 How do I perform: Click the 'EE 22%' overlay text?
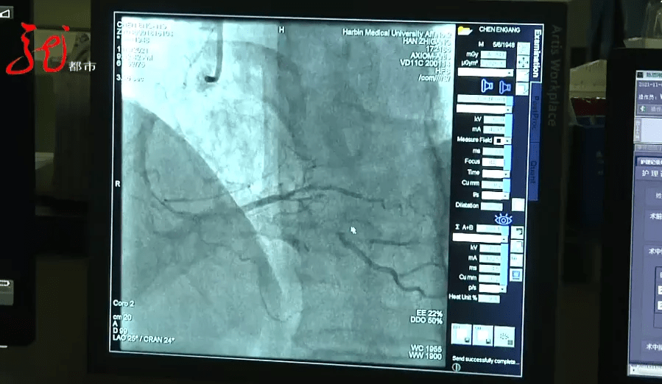coord(429,313)
